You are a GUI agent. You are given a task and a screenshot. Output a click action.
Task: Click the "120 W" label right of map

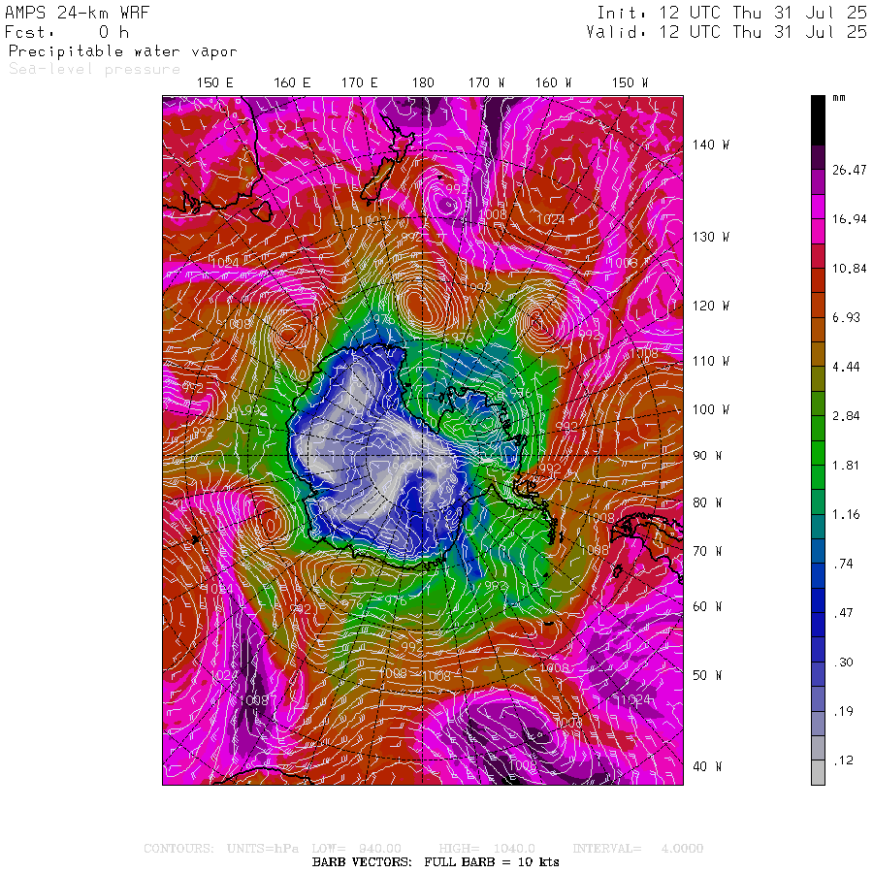pyautogui.click(x=711, y=307)
